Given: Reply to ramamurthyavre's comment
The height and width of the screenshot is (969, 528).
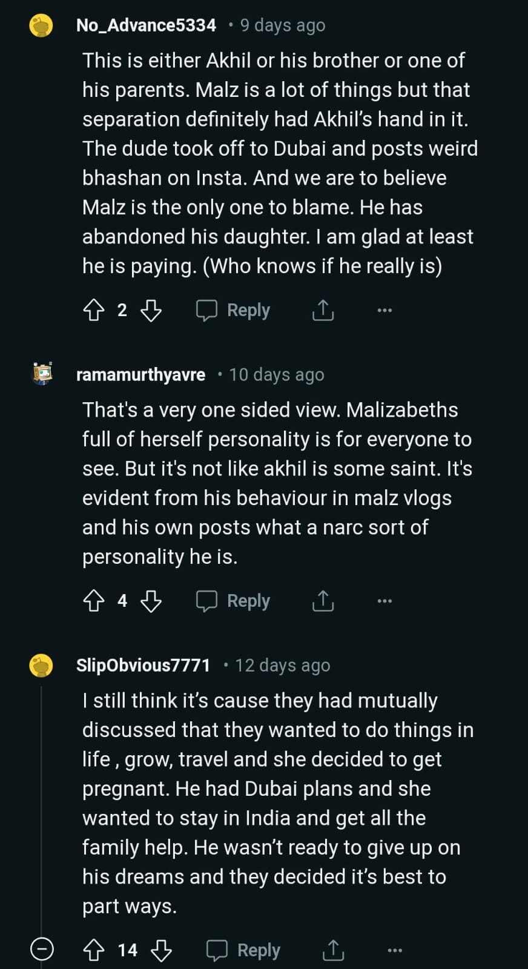Looking at the screenshot, I should point(234,601).
